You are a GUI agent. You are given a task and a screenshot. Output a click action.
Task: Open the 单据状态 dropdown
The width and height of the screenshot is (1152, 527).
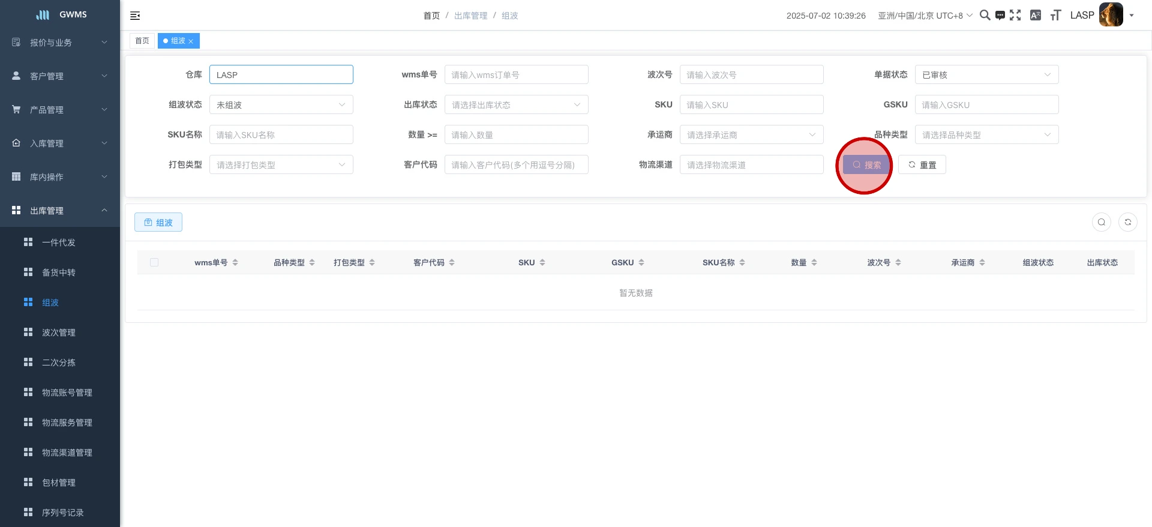(x=986, y=74)
